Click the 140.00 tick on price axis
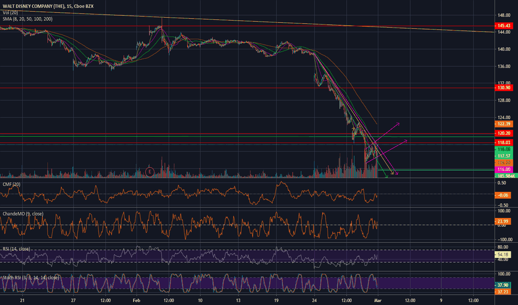 (504, 49)
